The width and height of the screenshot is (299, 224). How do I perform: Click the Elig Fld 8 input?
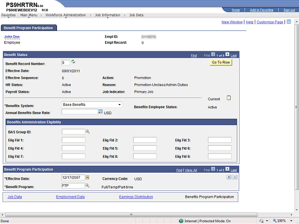click(145, 156)
